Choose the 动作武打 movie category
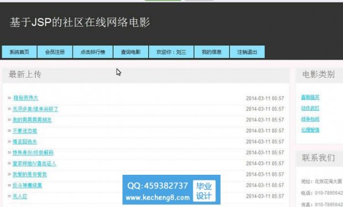Viewport: 343px width, 207px height. point(310,108)
